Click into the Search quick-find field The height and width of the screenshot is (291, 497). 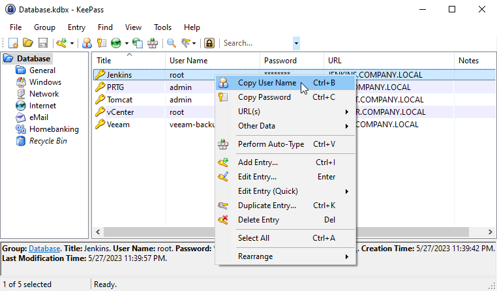coord(257,43)
